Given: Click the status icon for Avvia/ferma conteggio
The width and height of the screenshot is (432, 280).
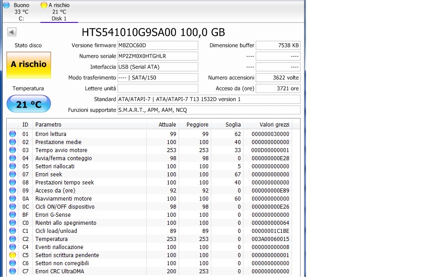Looking at the screenshot, I should [13, 158].
